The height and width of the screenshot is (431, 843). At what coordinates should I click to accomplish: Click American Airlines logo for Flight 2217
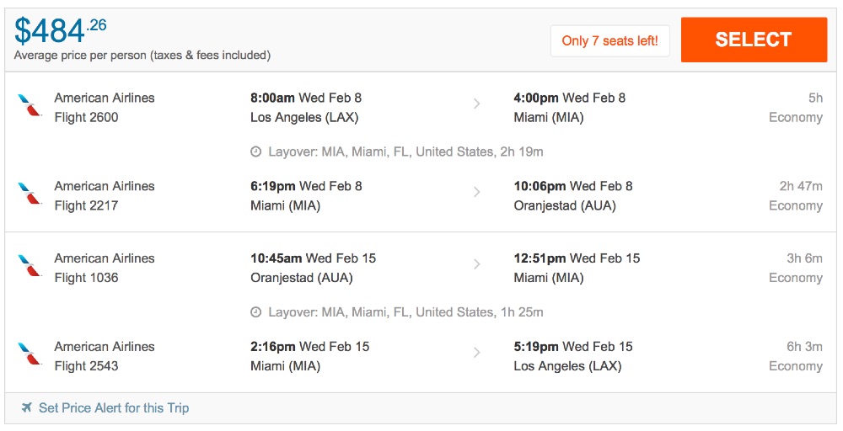click(29, 194)
